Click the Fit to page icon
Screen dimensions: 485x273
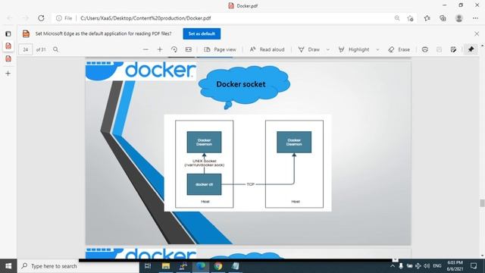click(x=189, y=49)
